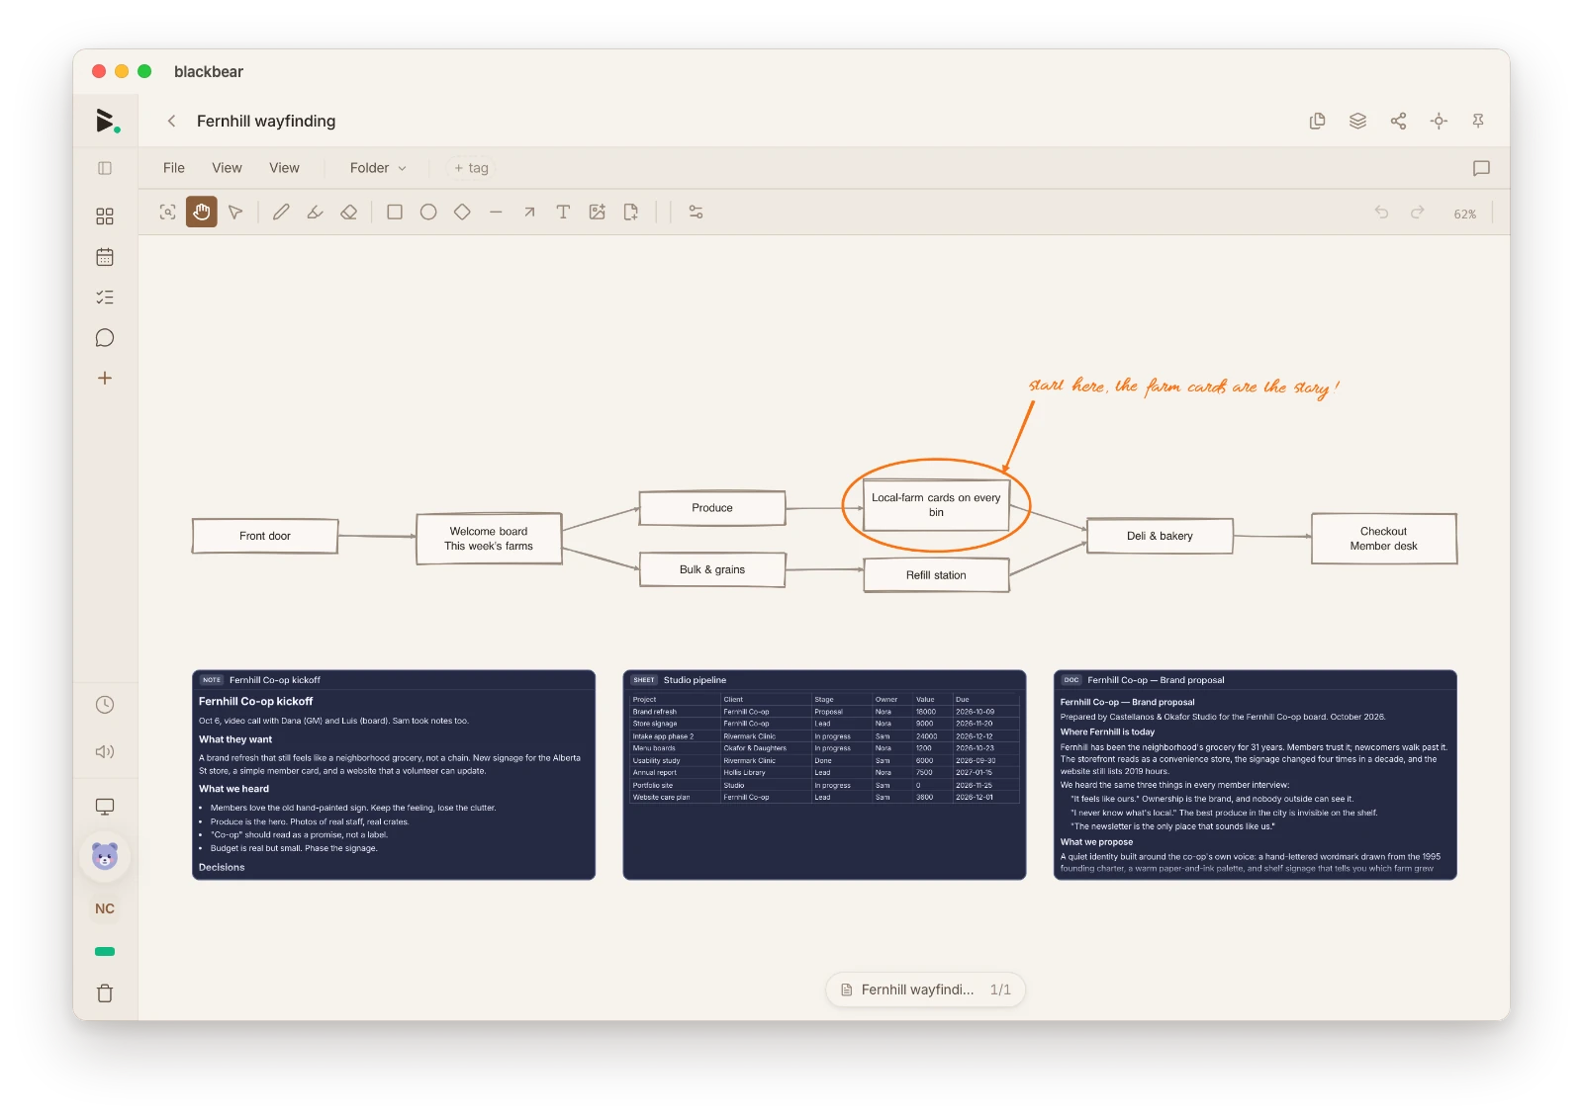Toggle the sound speaker icon
Screen dimensions: 1583x1119
[105, 751]
